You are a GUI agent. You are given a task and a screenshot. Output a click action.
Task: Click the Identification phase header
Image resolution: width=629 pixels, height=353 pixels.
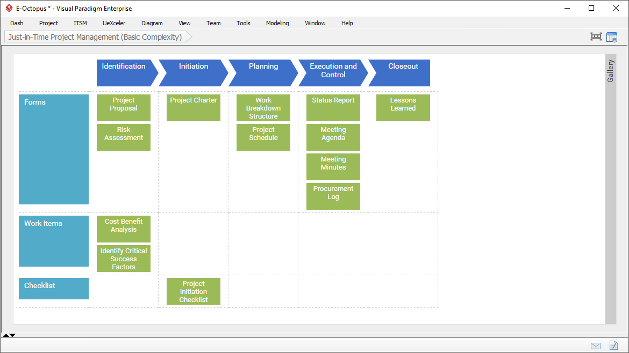(x=125, y=72)
